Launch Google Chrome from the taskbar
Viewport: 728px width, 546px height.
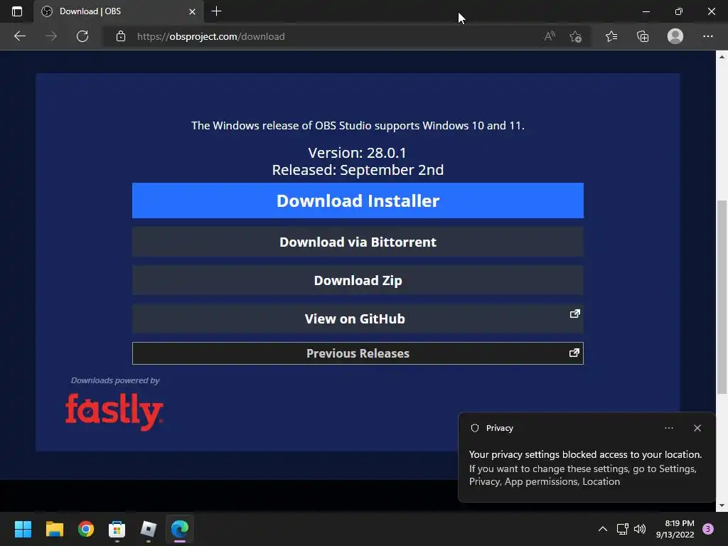86,529
